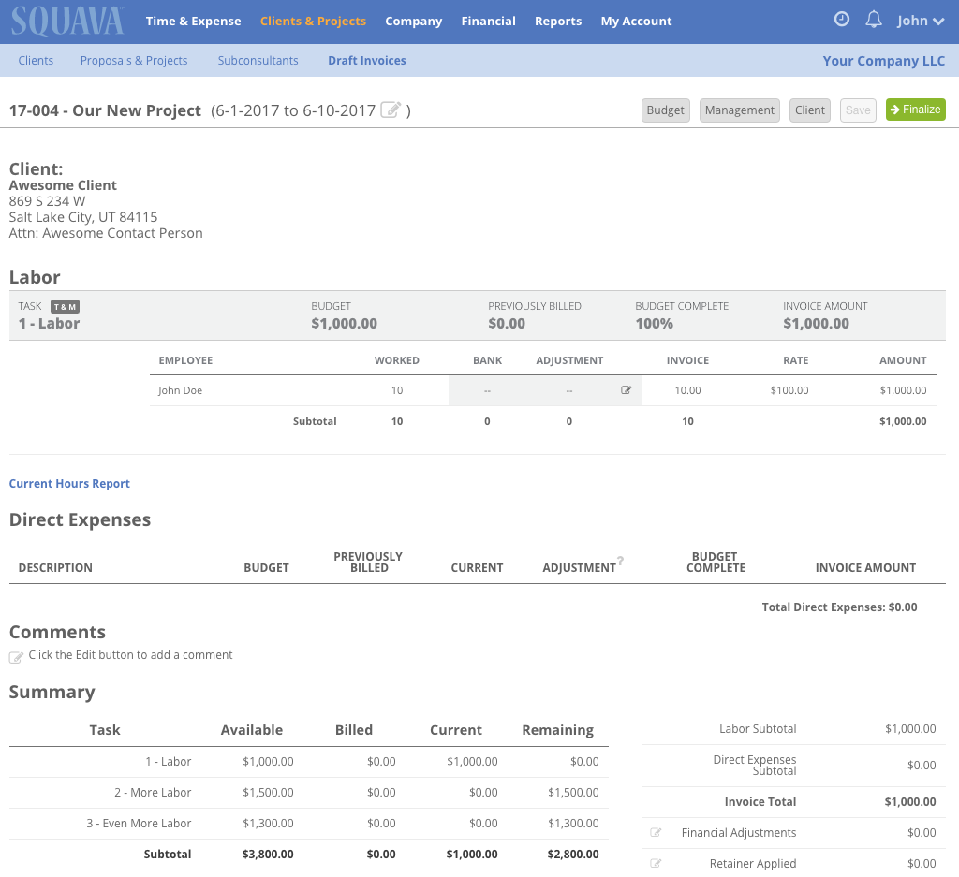Click the Direct Expenses Subtotal label
Image resolution: width=959 pixels, height=877 pixels.
pyautogui.click(x=755, y=765)
